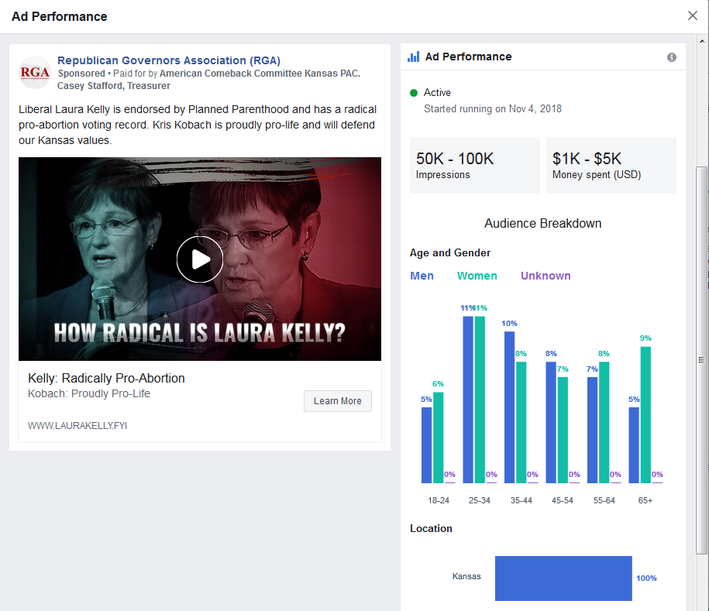709x611 pixels.
Task: Click the Men bar for 25-34
Action: click(468, 400)
